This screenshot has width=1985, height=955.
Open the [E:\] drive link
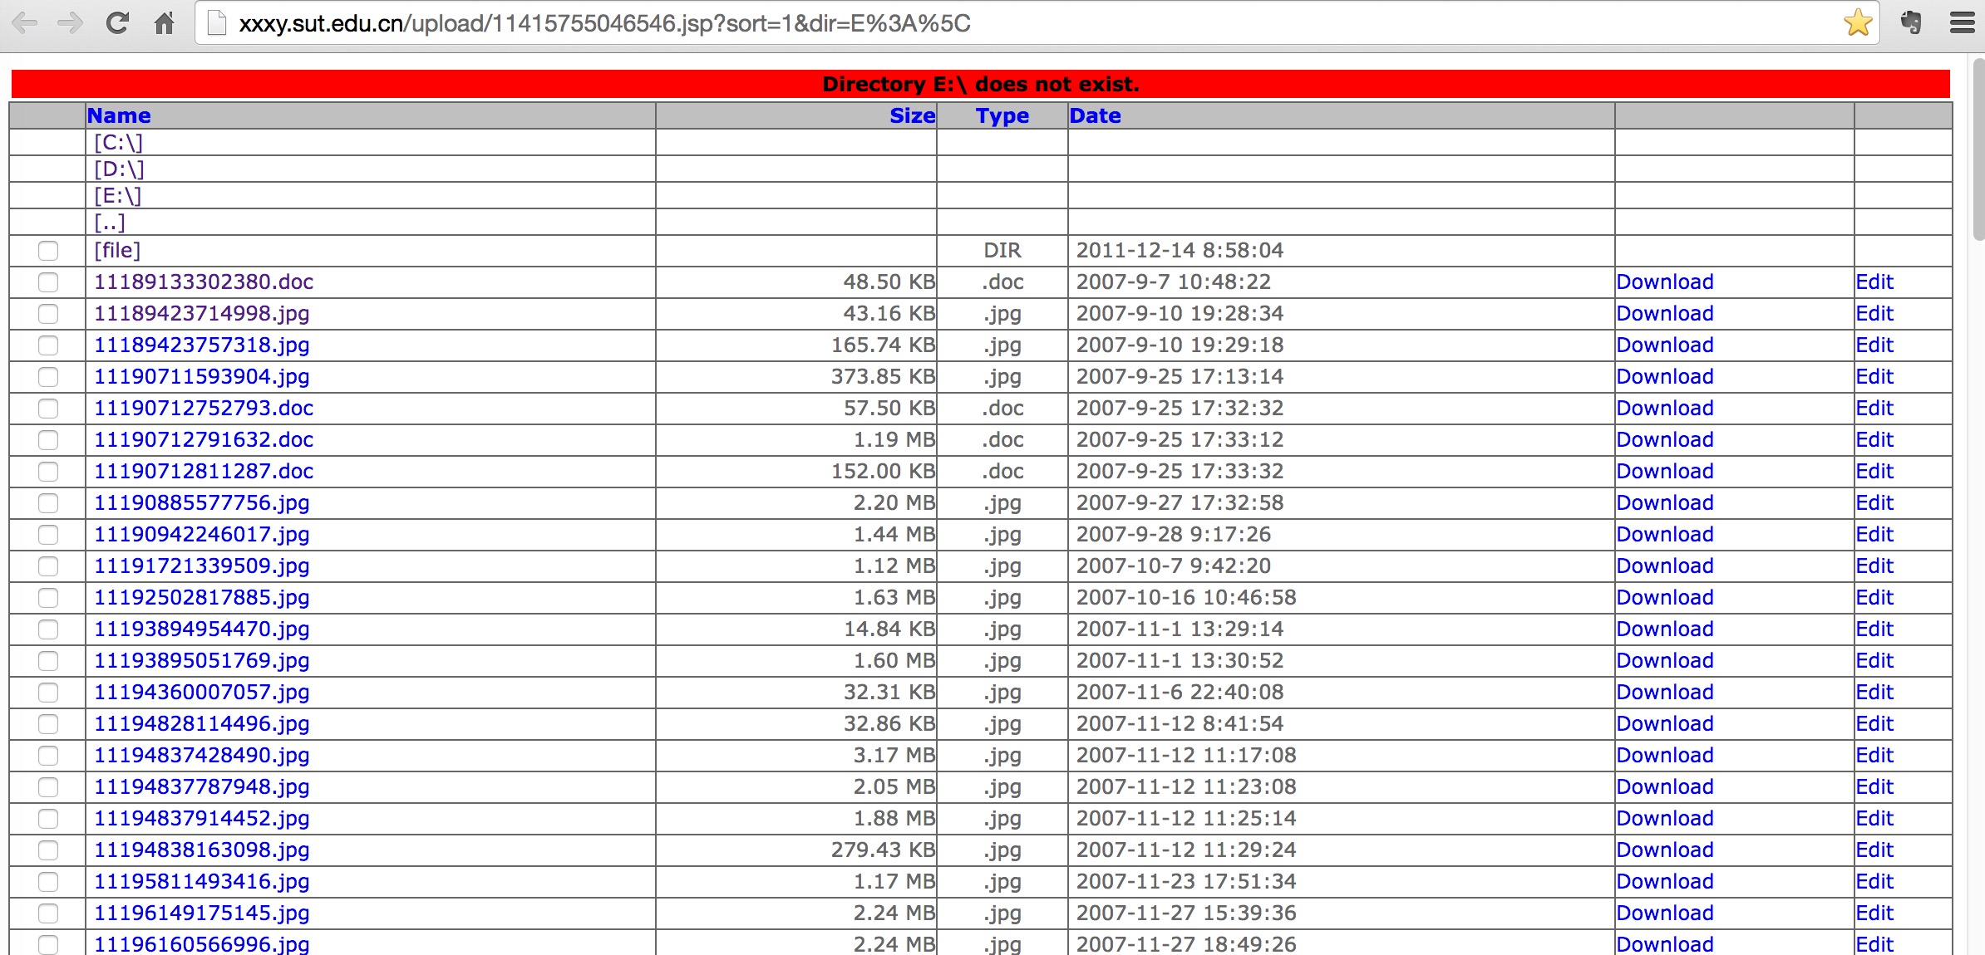click(117, 195)
